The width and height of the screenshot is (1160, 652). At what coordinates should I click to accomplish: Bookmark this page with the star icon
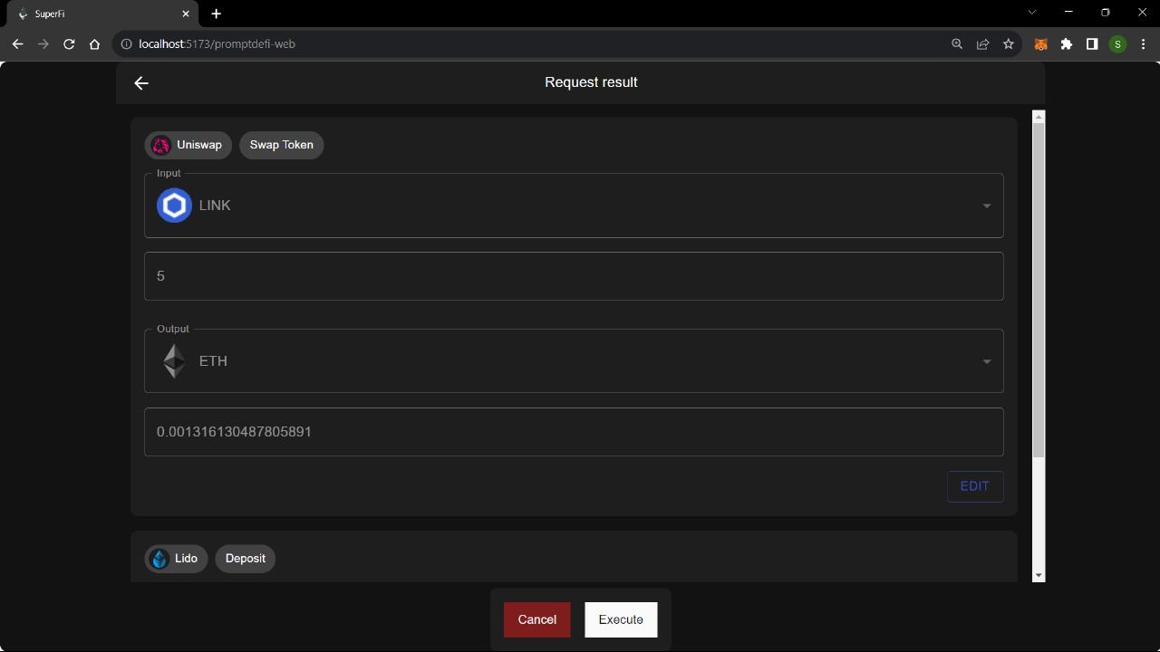[x=1008, y=44]
